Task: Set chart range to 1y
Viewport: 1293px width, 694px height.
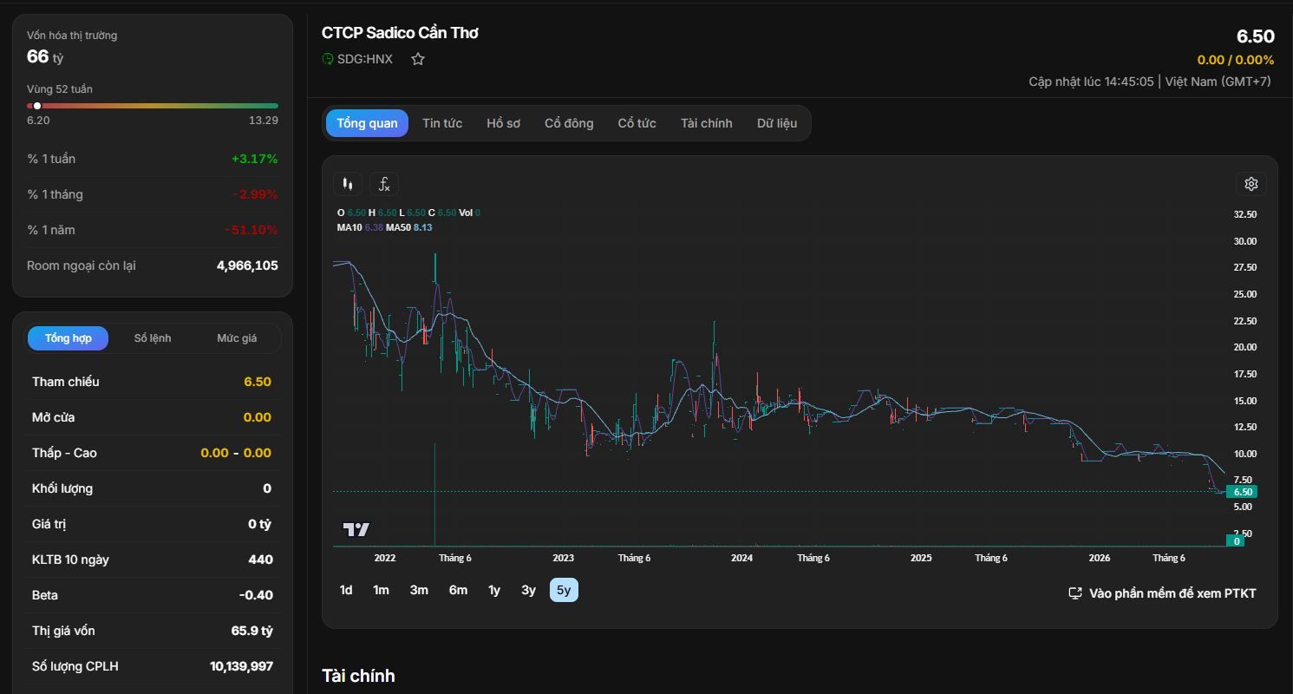Action: pyautogui.click(x=494, y=590)
